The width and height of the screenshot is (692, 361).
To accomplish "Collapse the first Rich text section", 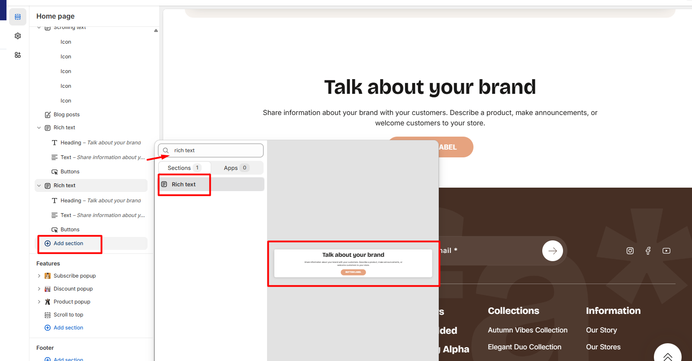I will point(39,128).
